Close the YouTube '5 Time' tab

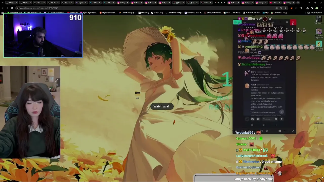[x=279, y=3]
